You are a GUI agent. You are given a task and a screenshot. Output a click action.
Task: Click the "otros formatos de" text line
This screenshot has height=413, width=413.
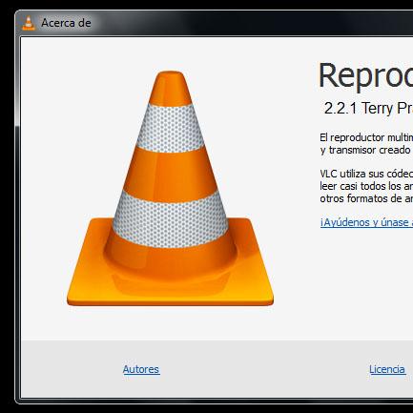click(x=366, y=198)
